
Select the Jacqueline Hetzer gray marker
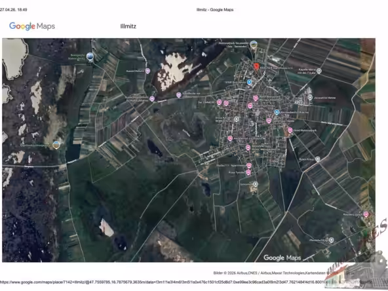pyautogui.click(x=310, y=98)
